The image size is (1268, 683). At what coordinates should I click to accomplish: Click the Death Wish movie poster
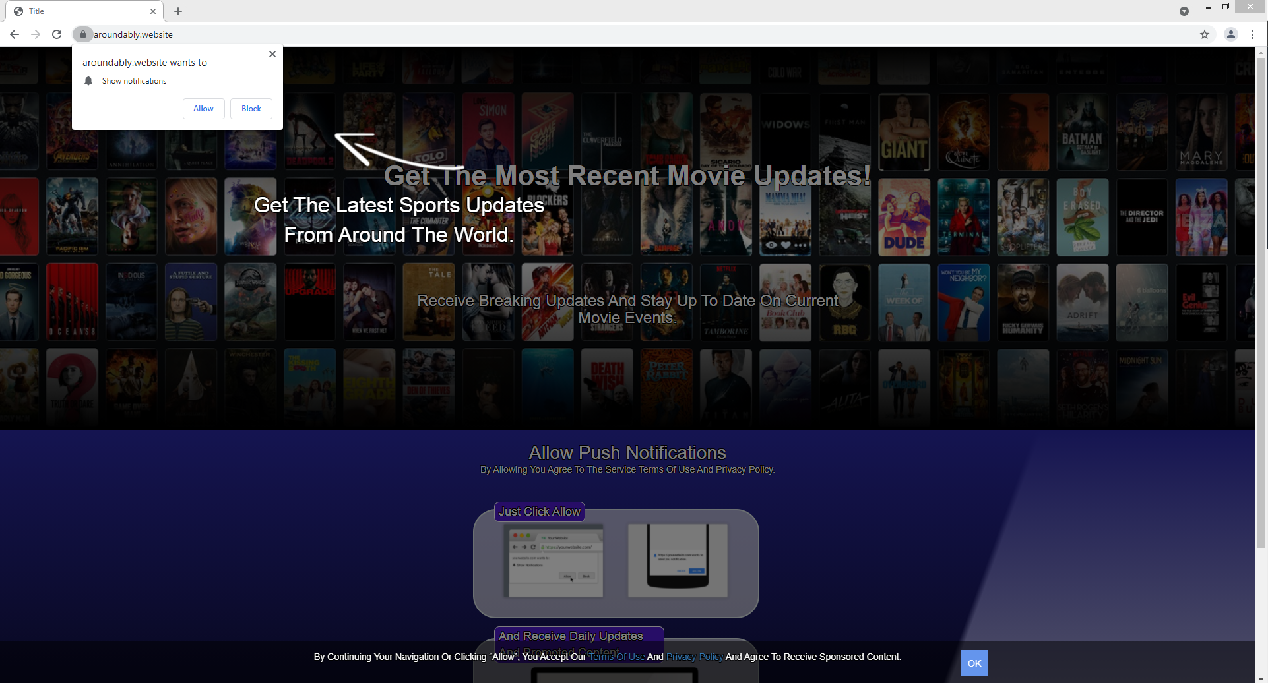(607, 388)
